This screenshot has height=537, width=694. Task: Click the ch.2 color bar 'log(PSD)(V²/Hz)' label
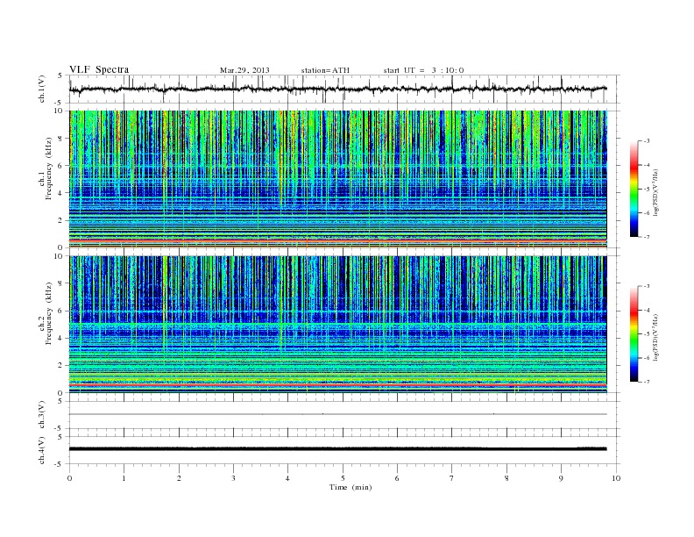(x=655, y=337)
